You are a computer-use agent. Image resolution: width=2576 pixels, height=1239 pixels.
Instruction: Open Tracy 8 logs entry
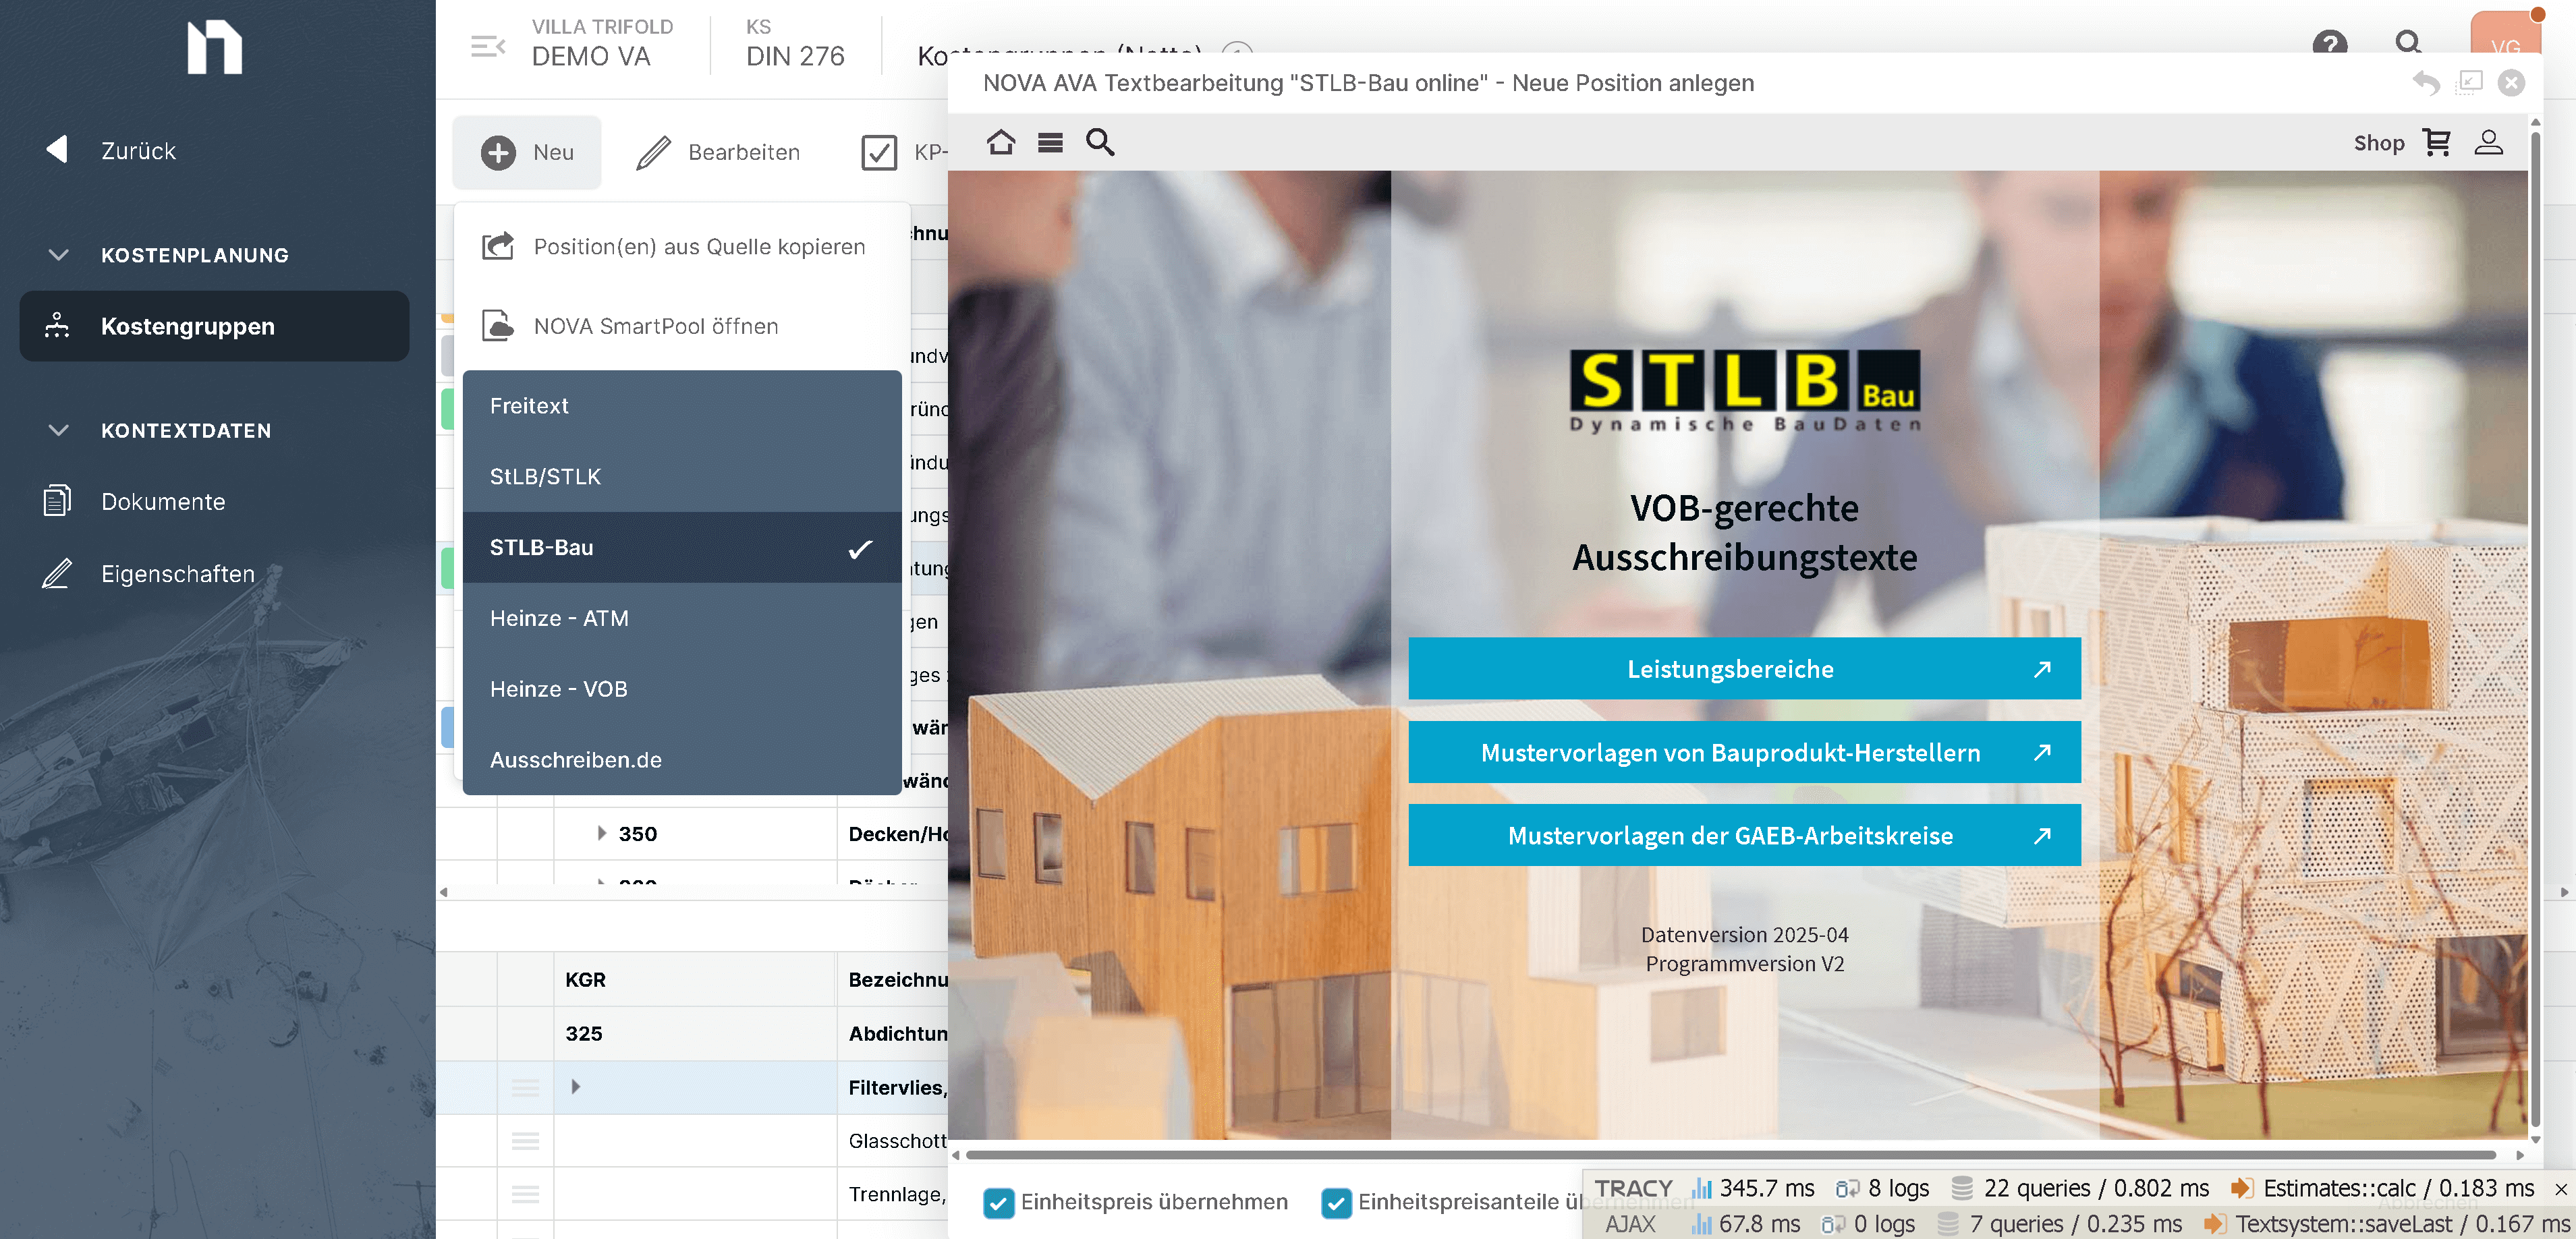tap(1882, 1188)
